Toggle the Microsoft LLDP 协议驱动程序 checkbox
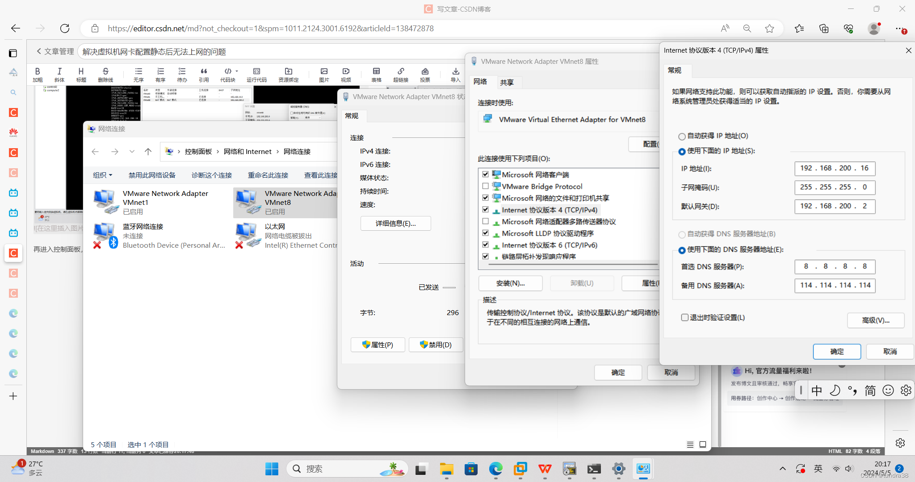 pos(486,233)
